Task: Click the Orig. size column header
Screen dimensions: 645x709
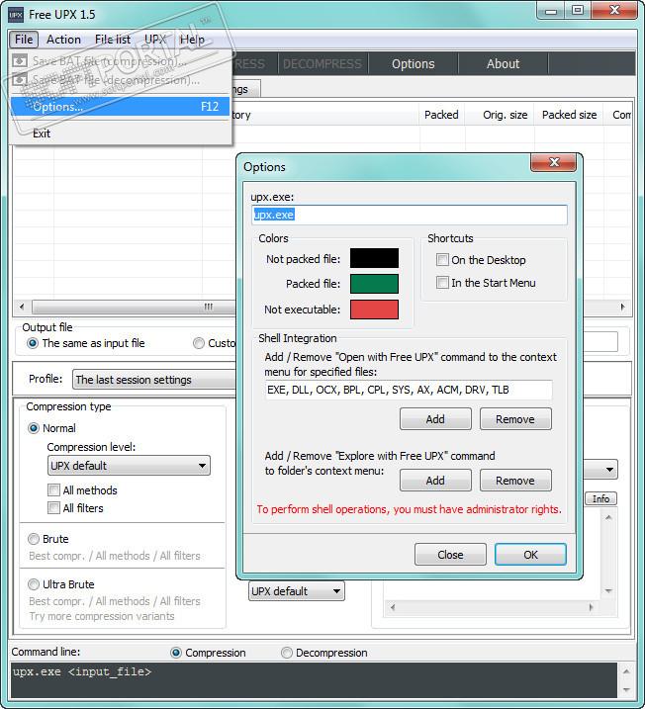Action: tap(500, 115)
